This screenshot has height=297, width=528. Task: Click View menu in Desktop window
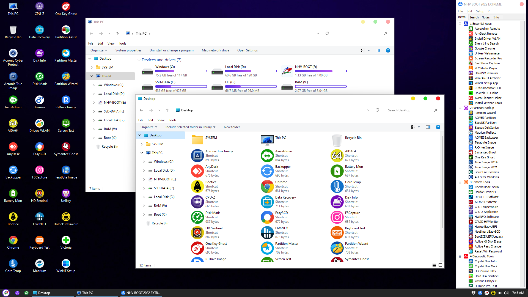(161, 120)
